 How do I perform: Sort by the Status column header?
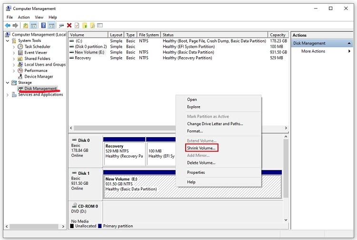coord(214,35)
